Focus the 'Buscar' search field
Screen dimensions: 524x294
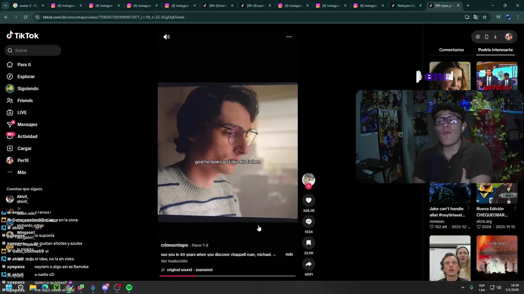(x=33, y=50)
